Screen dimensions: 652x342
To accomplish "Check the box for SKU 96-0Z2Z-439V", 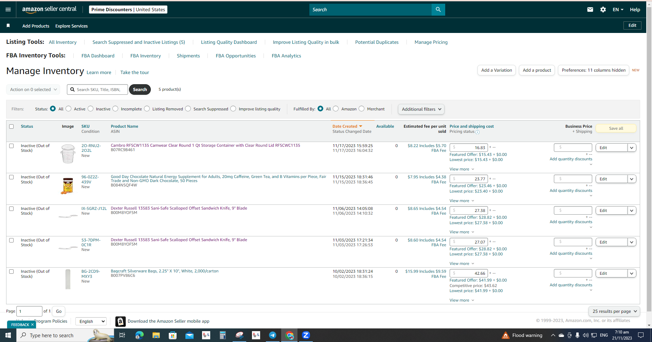I will pos(12,177).
